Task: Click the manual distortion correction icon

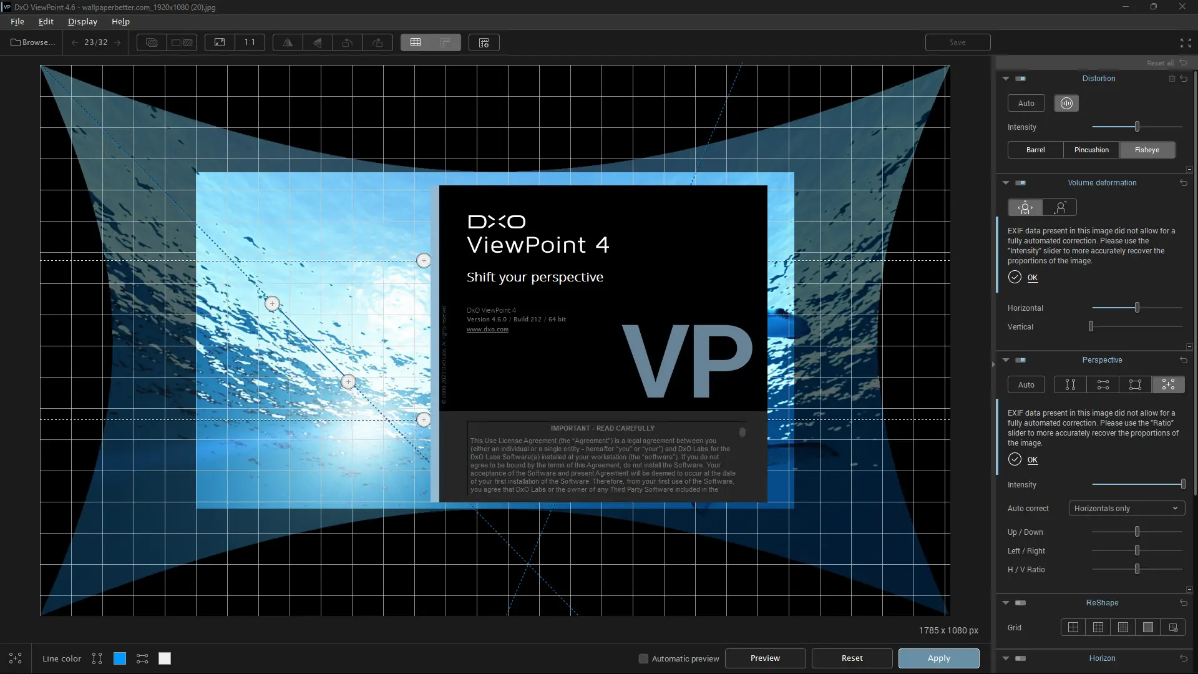Action: [1066, 103]
